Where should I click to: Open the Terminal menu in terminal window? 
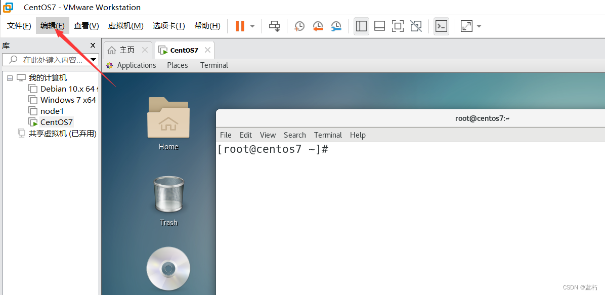(x=328, y=135)
